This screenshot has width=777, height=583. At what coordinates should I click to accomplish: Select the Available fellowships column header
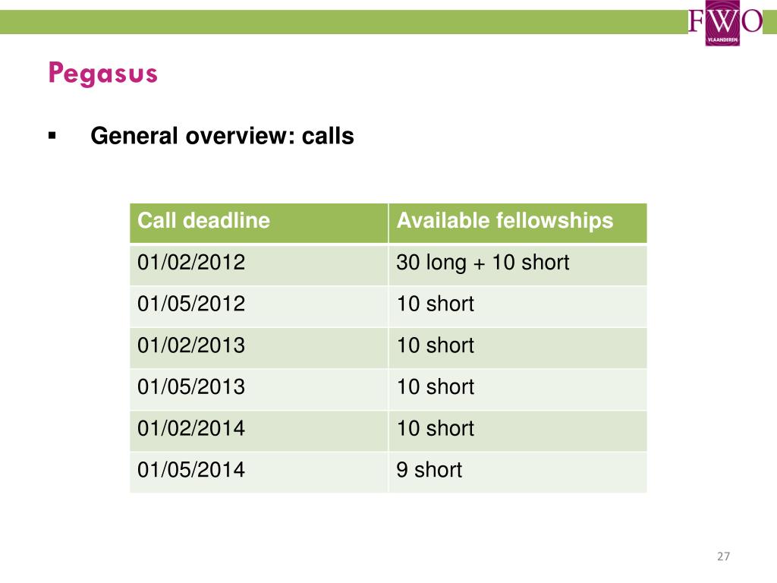click(x=517, y=223)
